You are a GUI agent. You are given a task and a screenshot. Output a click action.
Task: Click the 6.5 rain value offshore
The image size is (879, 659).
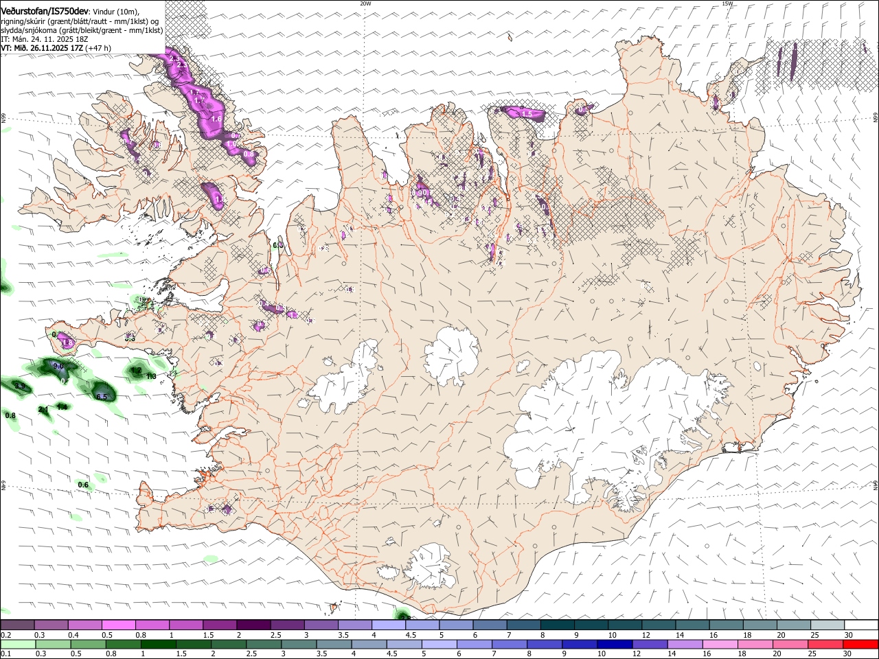[x=102, y=397]
